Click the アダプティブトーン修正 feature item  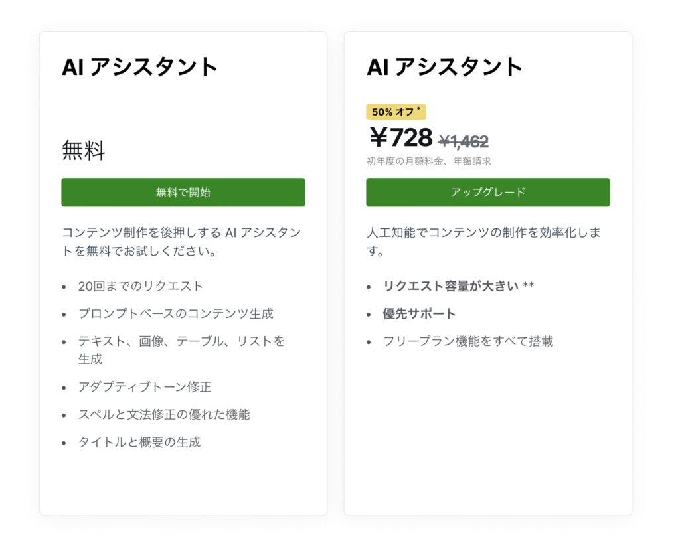144,387
